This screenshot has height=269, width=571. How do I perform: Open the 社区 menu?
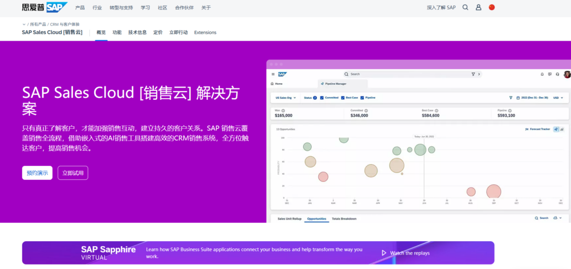162,7
